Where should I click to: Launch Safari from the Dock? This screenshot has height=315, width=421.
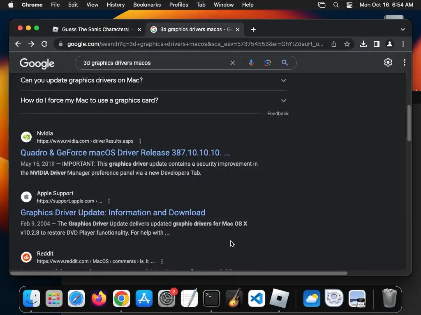pyautogui.click(x=76, y=298)
